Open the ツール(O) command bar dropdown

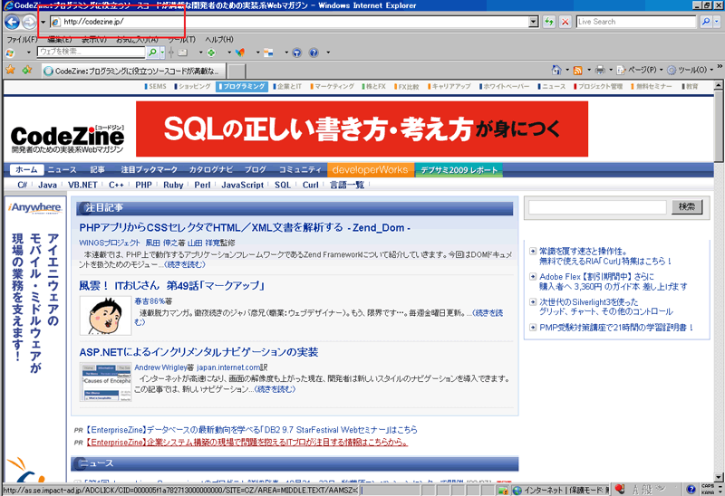[x=691, y=71]
